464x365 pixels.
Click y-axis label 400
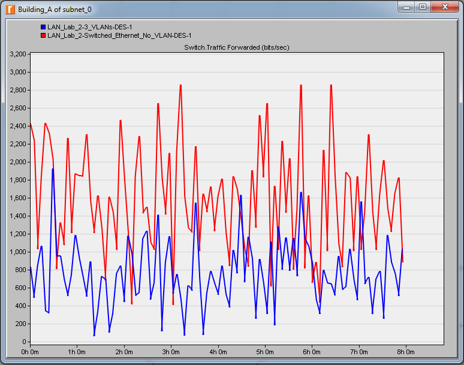pyautogui.click(x=20, y=306)
